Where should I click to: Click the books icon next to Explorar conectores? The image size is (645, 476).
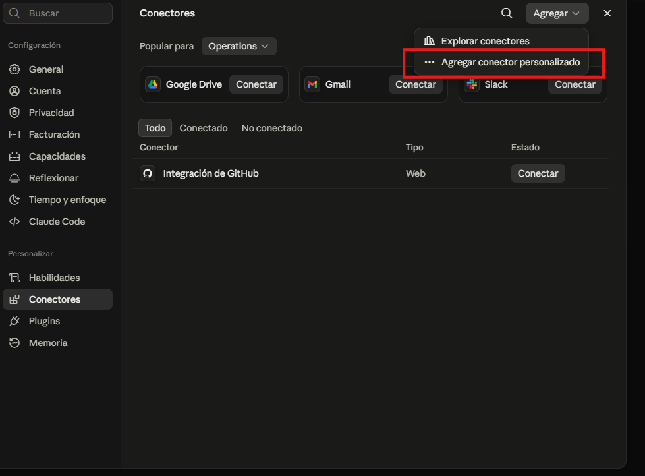click(430, 41)
